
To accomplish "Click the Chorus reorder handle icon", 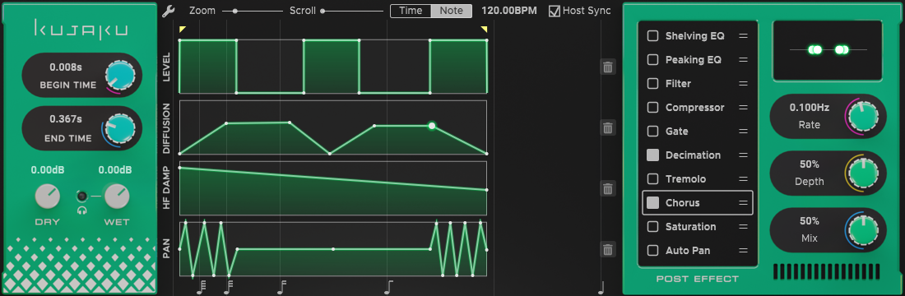I will pyautogui.click(x=744, y=203).
